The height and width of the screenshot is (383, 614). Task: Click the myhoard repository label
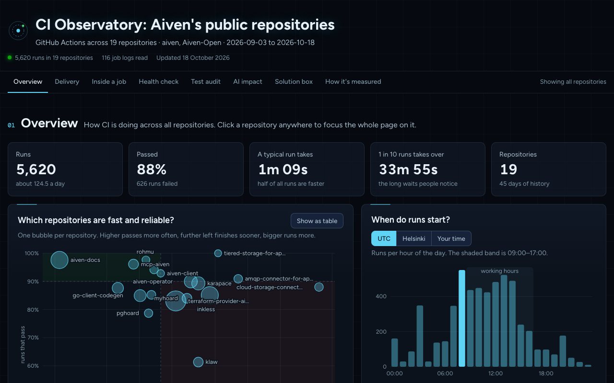click(x=166, y=298)
